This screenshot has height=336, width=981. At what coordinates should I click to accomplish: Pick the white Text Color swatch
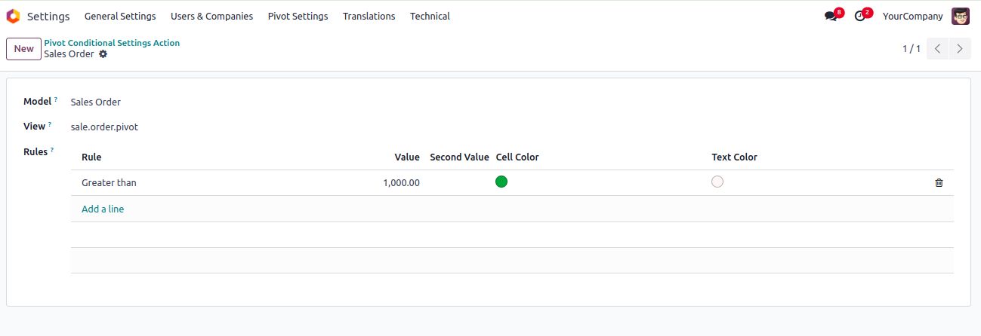(x=717, y=182)
